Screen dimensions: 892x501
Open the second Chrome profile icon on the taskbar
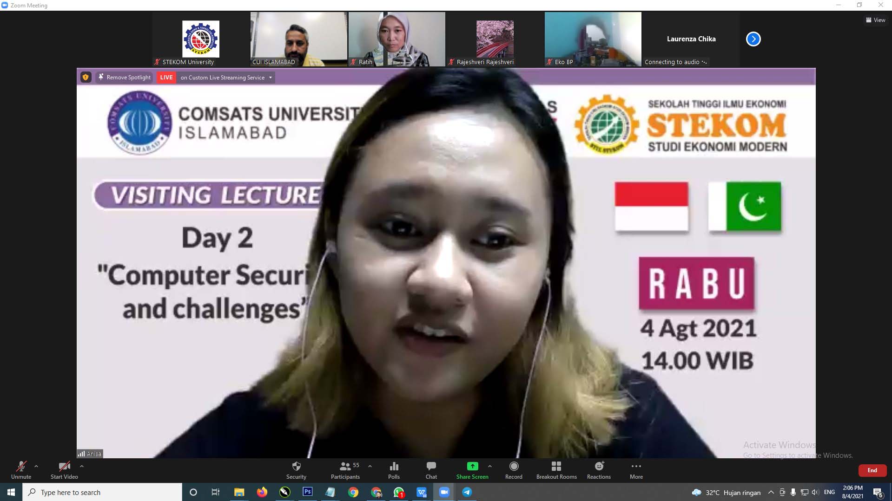coord(376,492)
